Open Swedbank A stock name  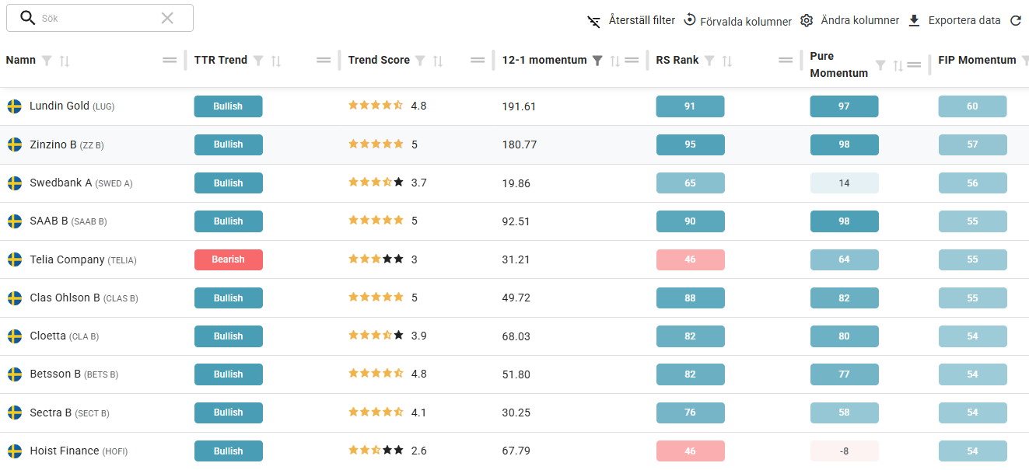point(61,183)
